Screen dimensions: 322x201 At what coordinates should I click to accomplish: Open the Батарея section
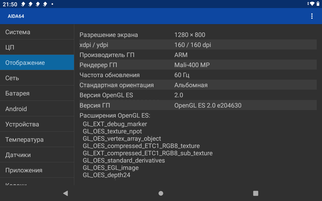click(x=37, y=93)
